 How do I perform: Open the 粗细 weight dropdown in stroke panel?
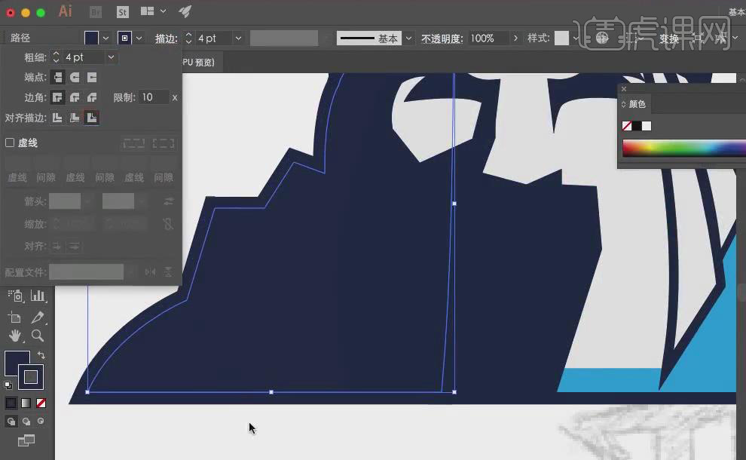pyautogui.click(x=111, y=57)
